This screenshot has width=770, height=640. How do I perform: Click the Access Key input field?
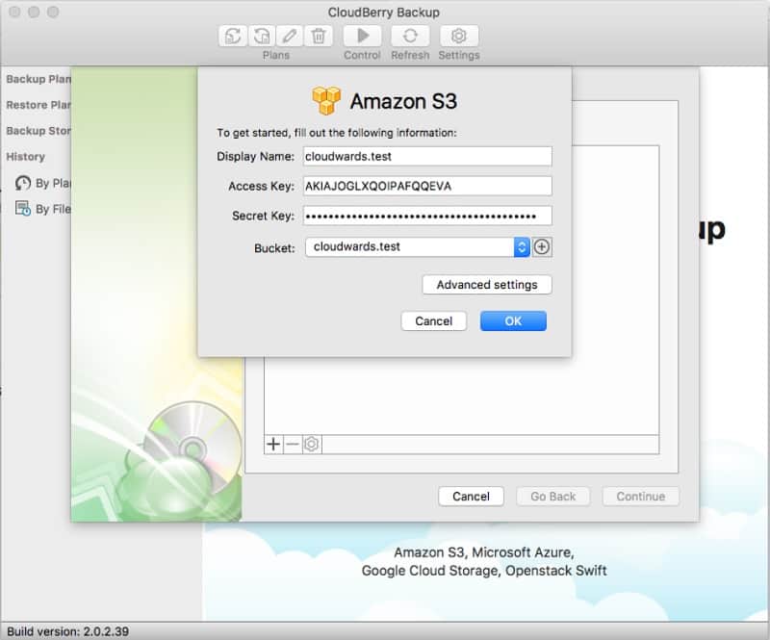(x=427, y=186)
